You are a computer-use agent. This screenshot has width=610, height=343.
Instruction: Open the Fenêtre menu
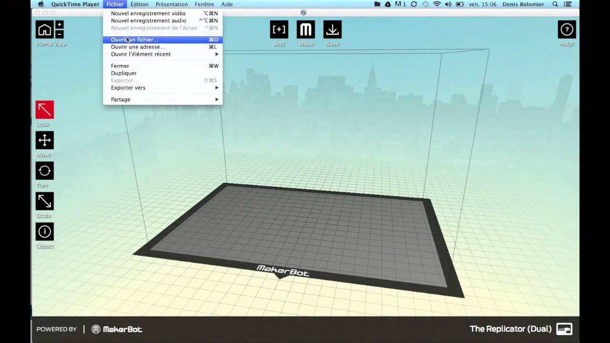[204, 4]
